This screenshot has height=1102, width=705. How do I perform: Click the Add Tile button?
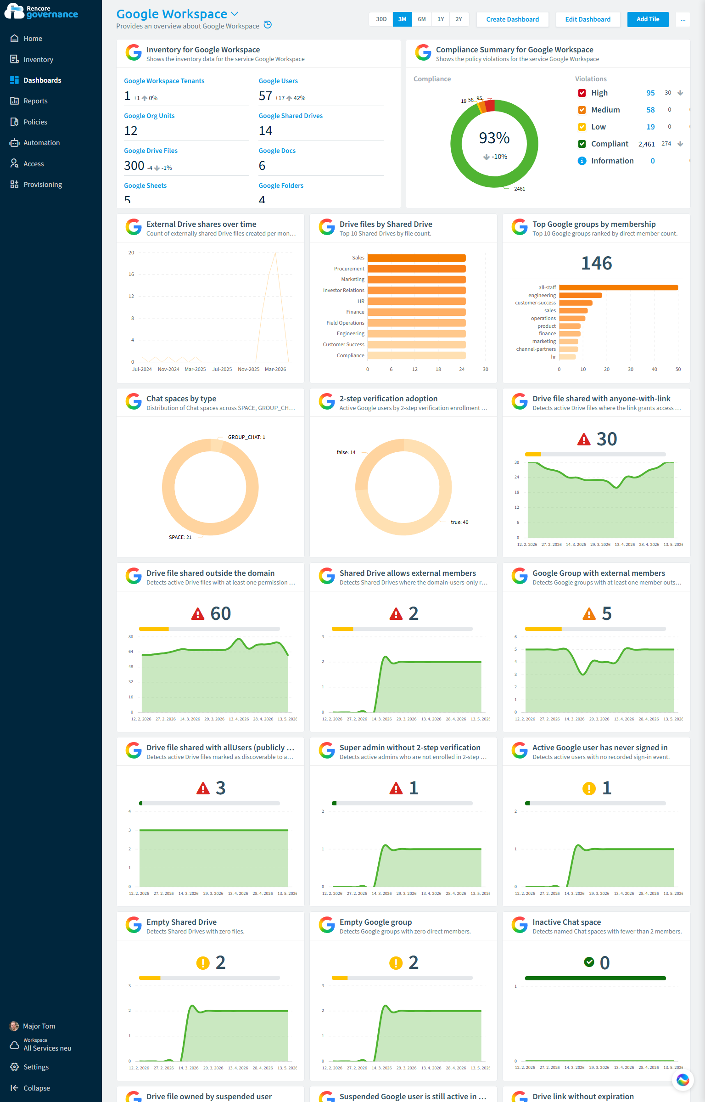pyautogui.click(x=648, y=19)
